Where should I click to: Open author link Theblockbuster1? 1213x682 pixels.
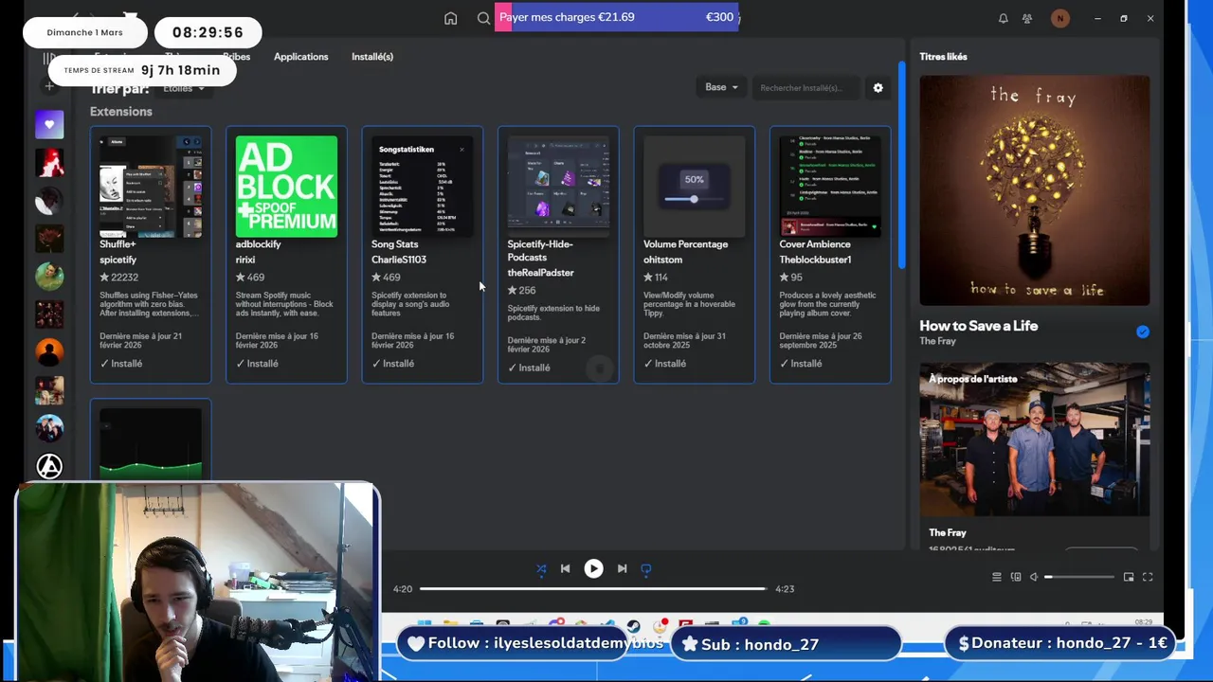tap(815, 260)
